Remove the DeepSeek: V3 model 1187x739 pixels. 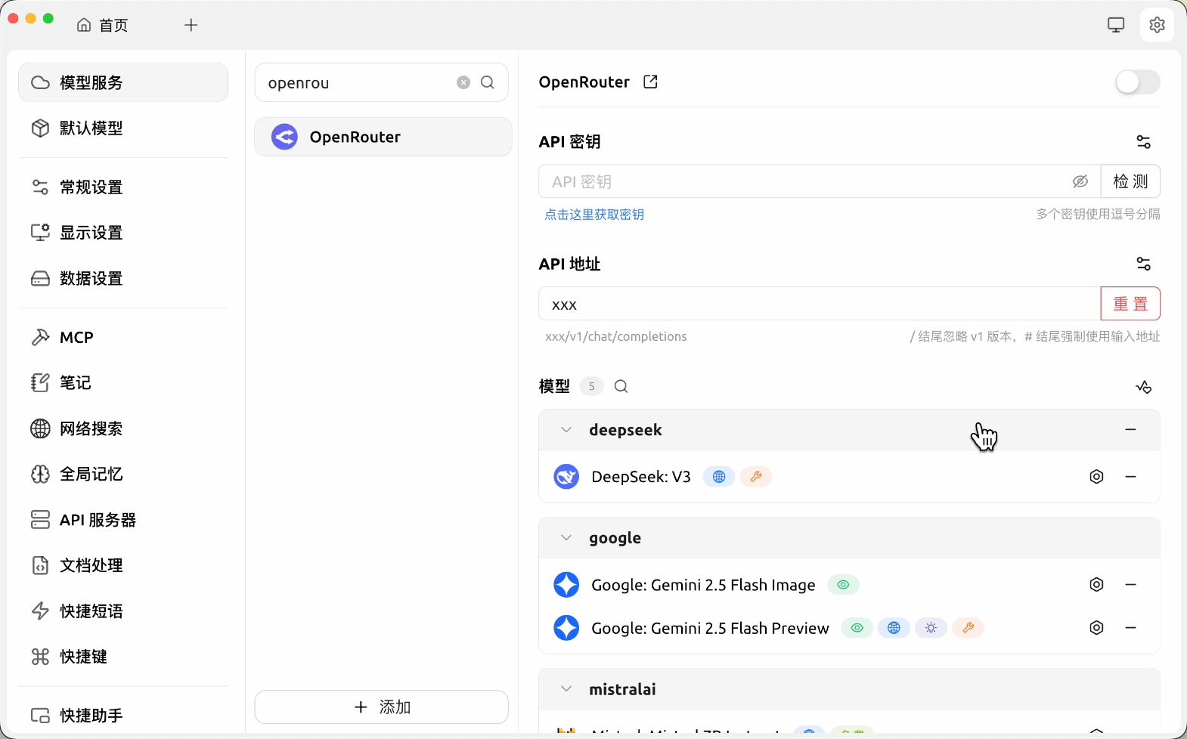click(x=1130, y=477)
